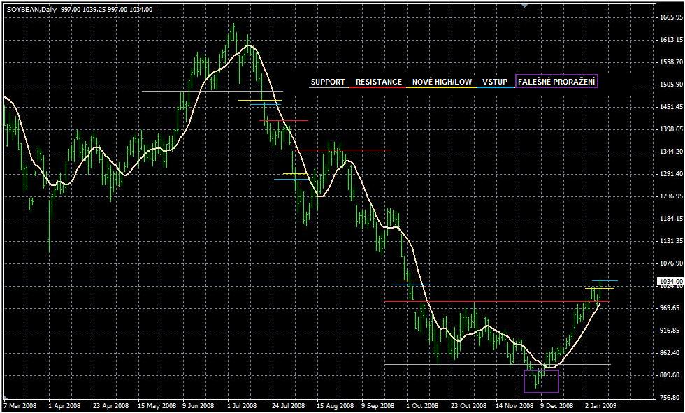The height and width of the screenshot is (413, 685).
Task: Click the 7 Mar 2008 date label
Action: (21, 405)
